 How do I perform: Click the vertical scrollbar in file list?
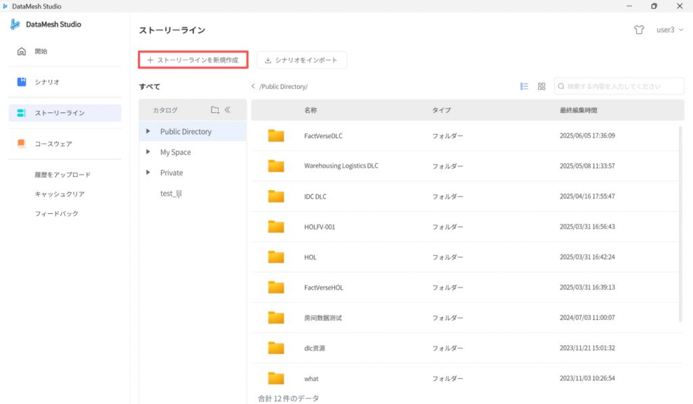680,223
